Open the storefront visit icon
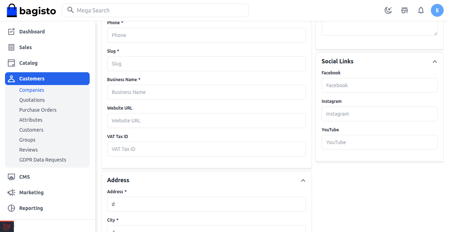This screenshot has width=449, height=232. [404, 10]
